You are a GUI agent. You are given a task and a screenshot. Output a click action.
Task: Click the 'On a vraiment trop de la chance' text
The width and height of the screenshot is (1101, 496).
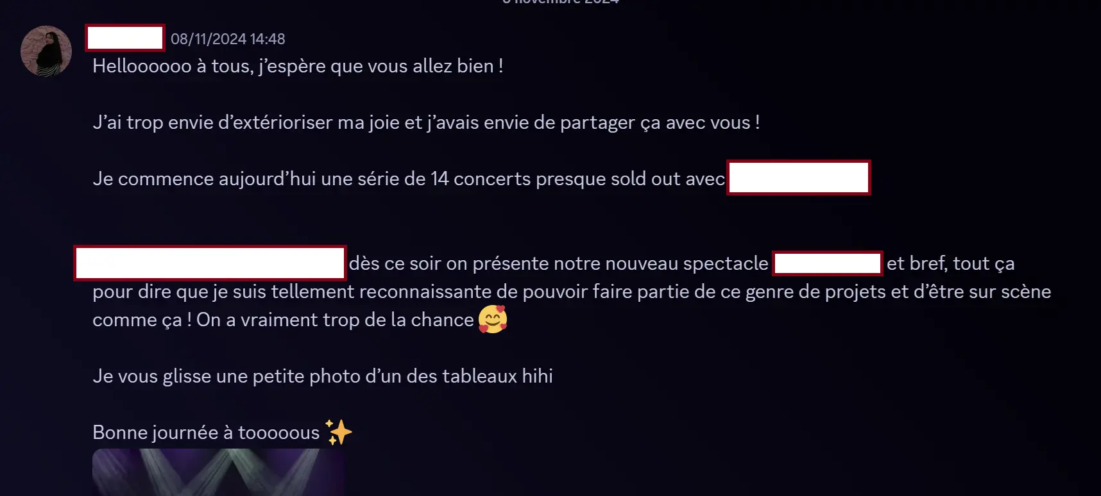coord(335,320)
